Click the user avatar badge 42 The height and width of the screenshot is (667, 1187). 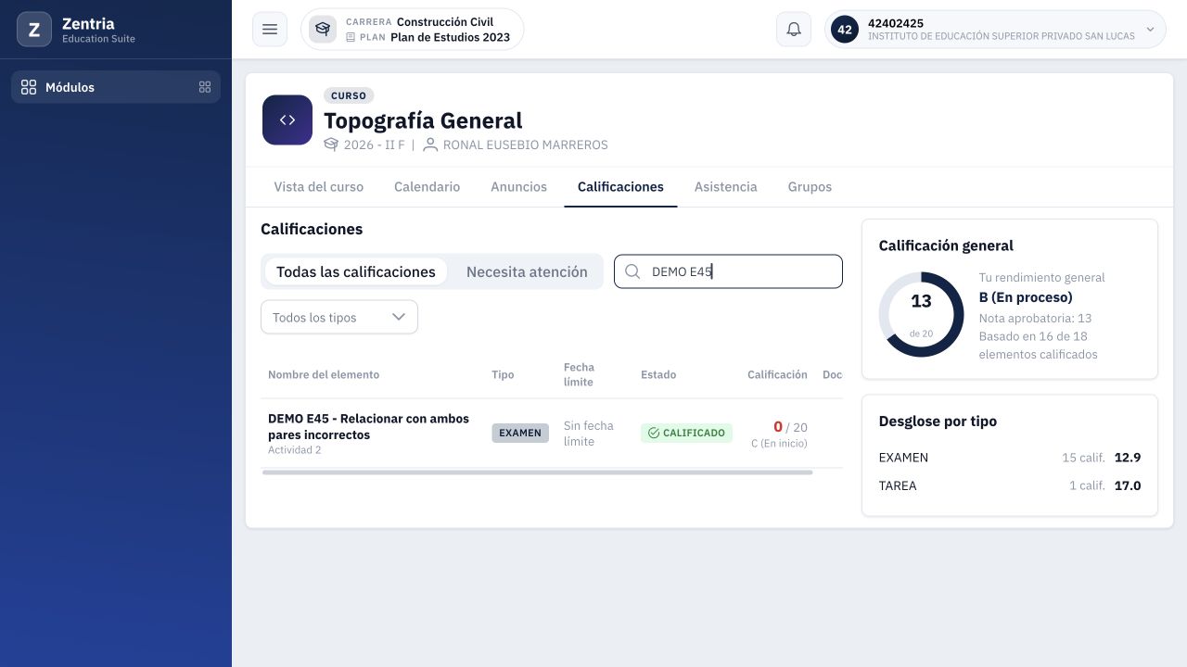tap(845, 30)
